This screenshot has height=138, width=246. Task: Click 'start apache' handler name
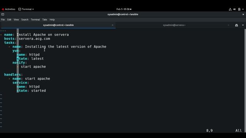tap(38, 79)
